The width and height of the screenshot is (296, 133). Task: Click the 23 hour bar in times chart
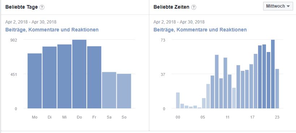tap(277, 89)
